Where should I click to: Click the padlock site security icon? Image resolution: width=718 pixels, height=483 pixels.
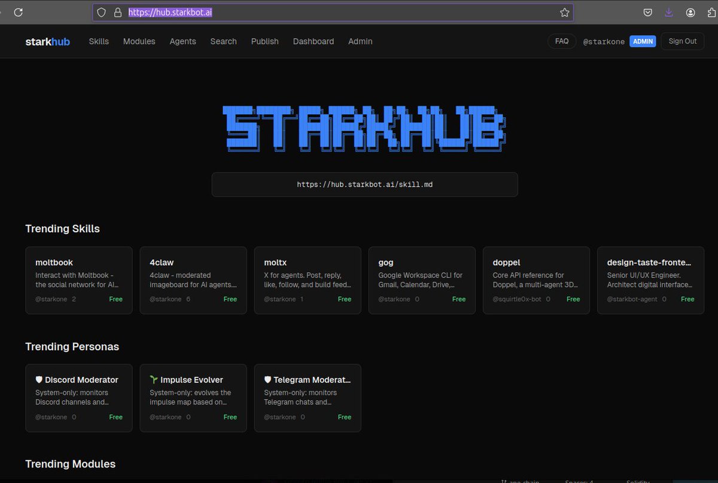pos(118,13)
